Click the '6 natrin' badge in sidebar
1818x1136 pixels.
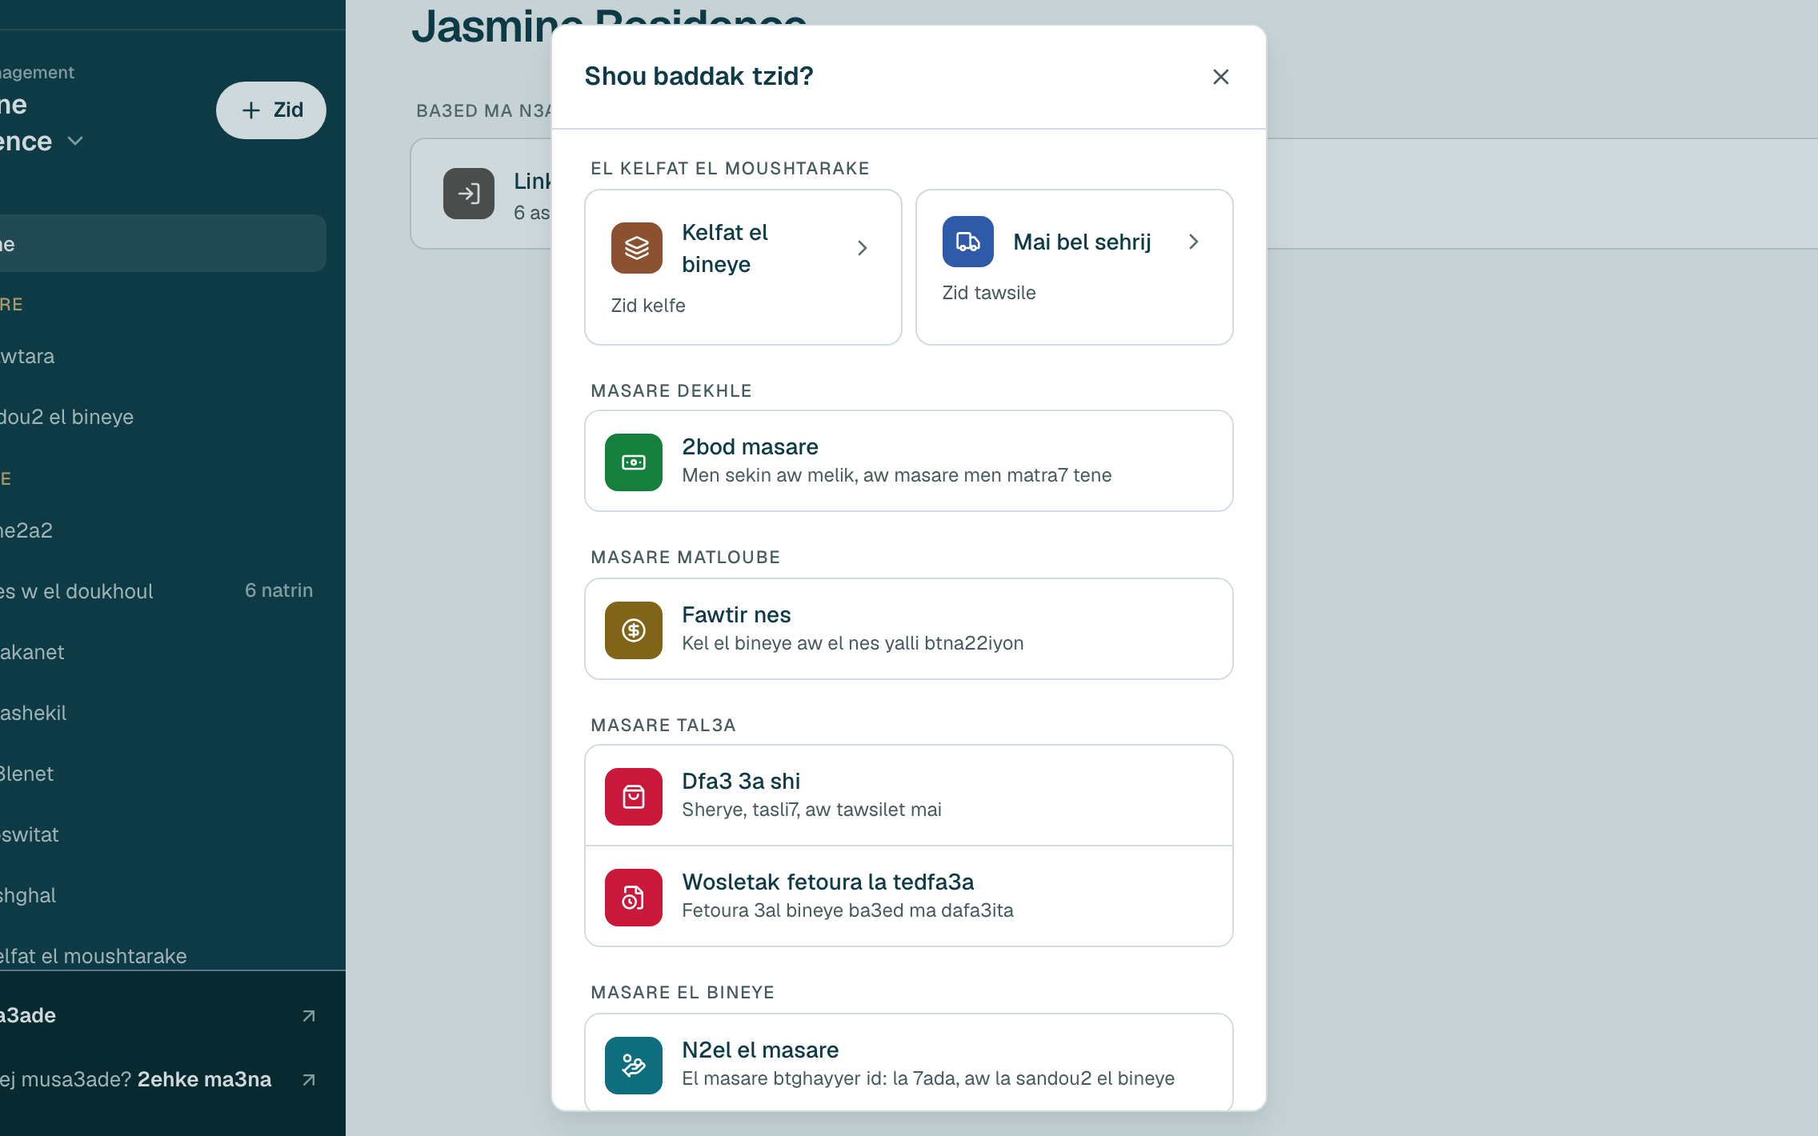(x=278, y=590)
